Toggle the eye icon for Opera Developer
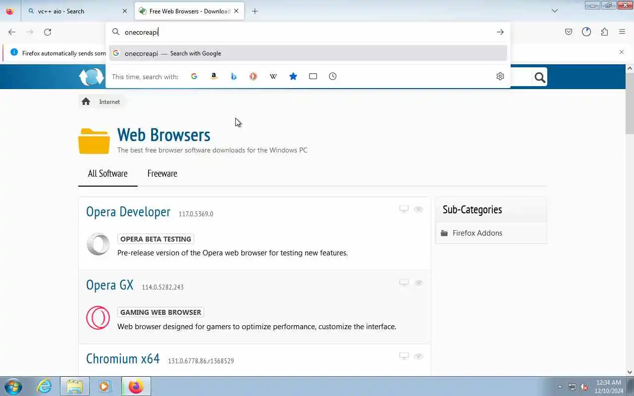This screenshot has height=396, width=634. point(419,209)
